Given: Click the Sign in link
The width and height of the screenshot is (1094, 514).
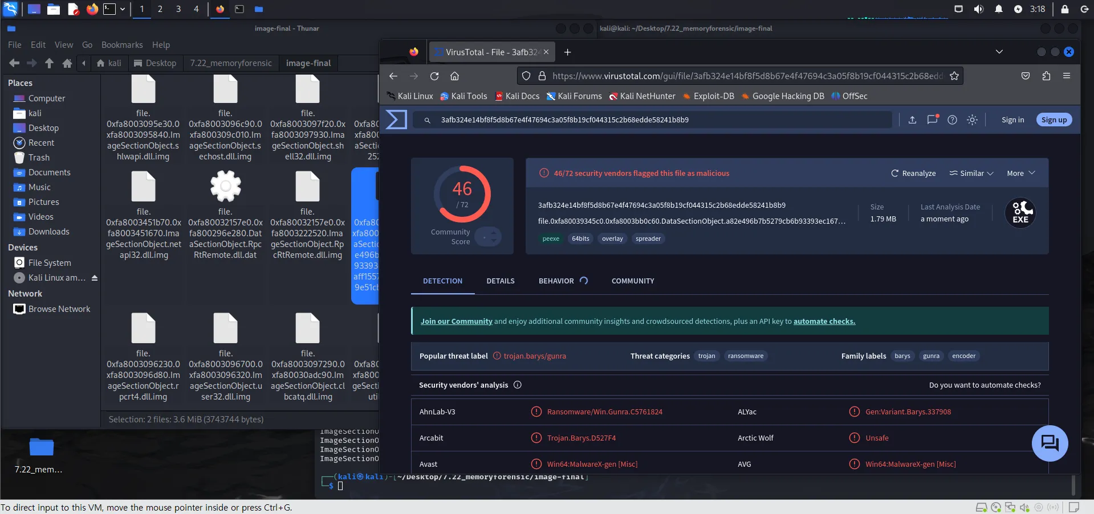Looking at the screenshot, I should [1012, 120].
